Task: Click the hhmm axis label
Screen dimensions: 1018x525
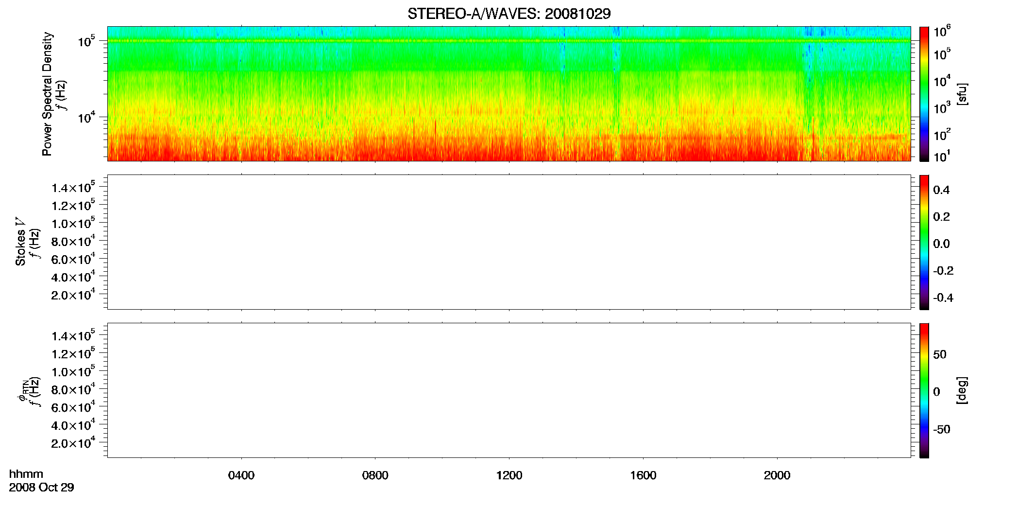Action: coord(26,474)
